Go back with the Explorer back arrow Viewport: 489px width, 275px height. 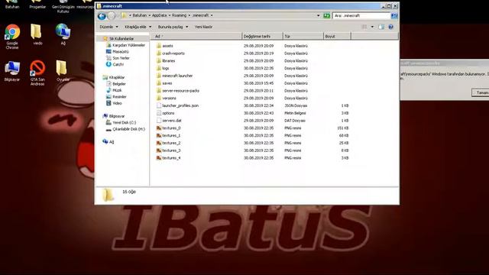tap(102, 15)
